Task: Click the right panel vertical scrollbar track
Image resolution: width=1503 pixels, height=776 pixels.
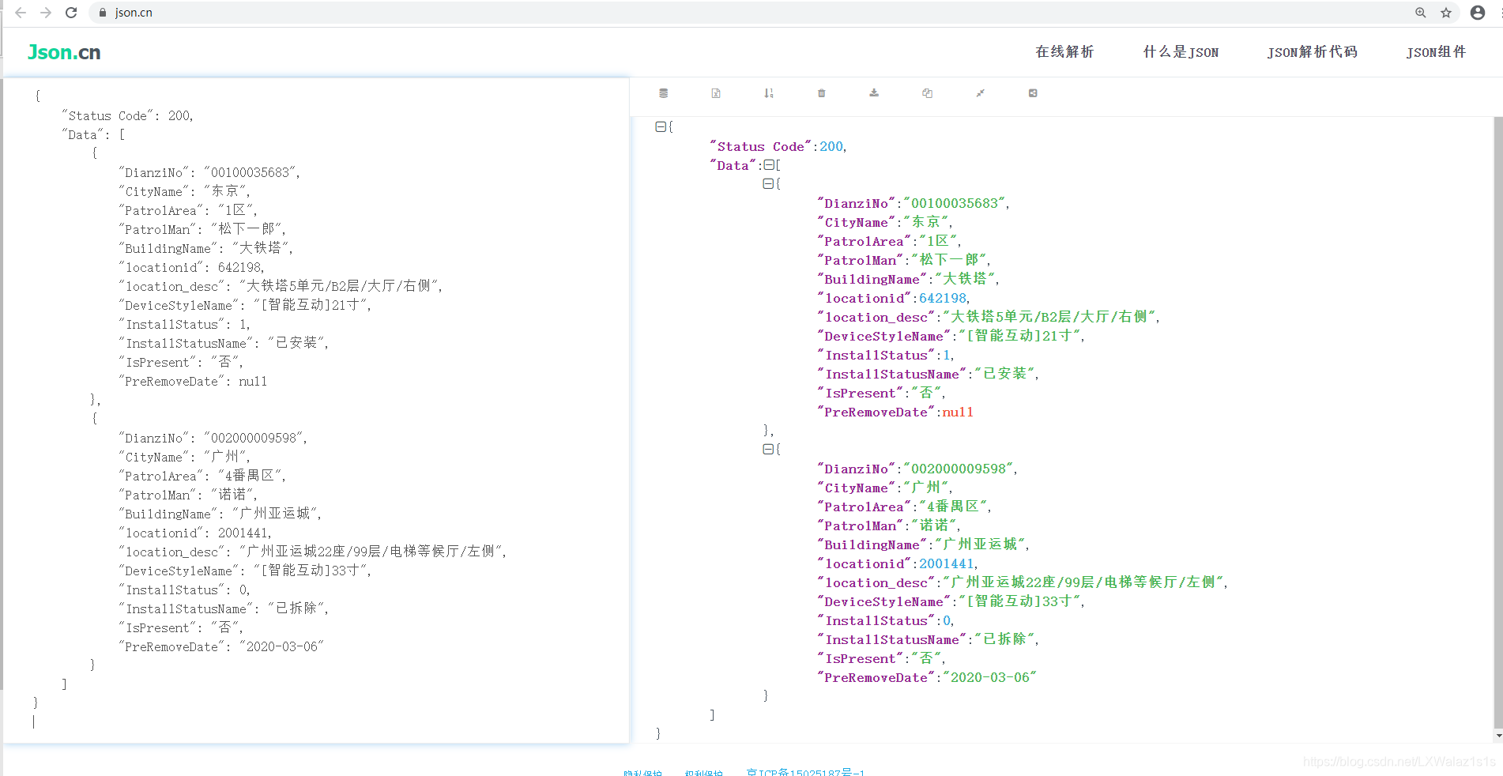Action: 1498,424
